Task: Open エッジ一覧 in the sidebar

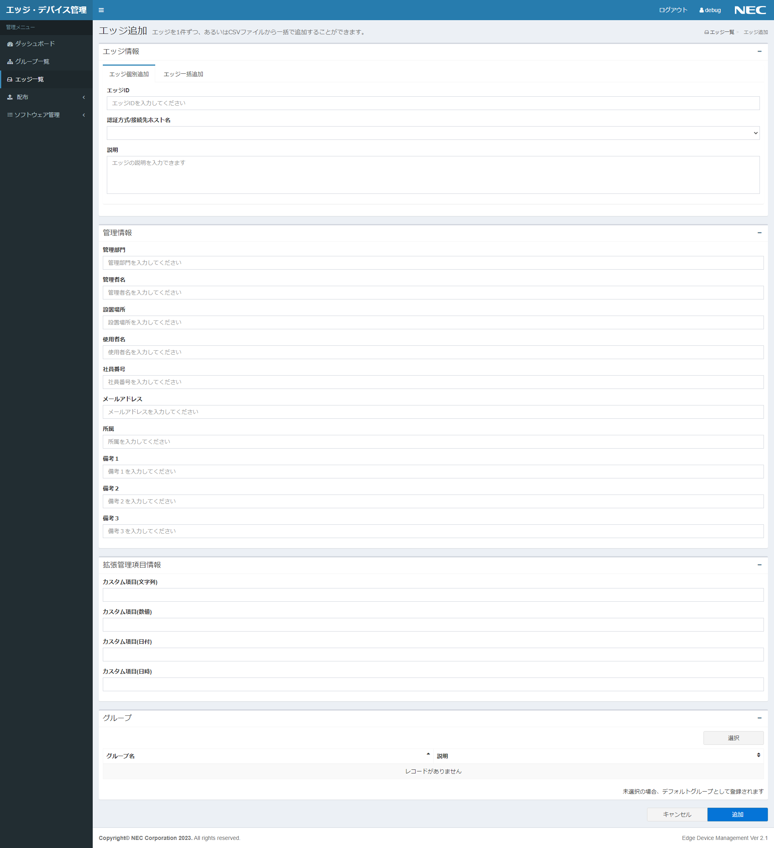Action: point(29,79)
